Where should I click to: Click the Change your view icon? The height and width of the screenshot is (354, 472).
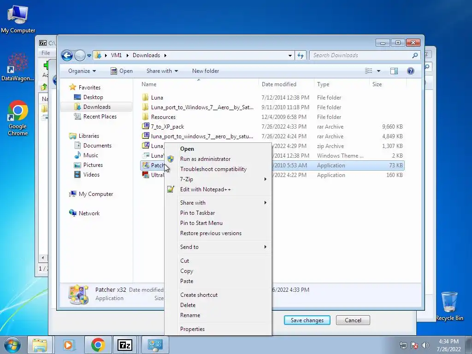click(368, 71)
